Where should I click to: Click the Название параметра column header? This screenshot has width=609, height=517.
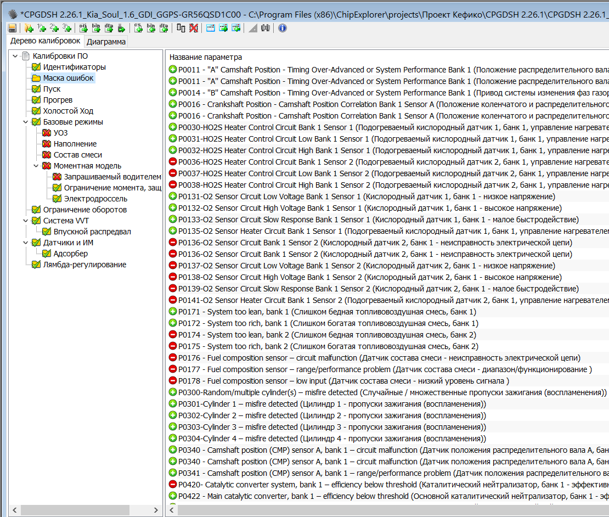point(206,57)
